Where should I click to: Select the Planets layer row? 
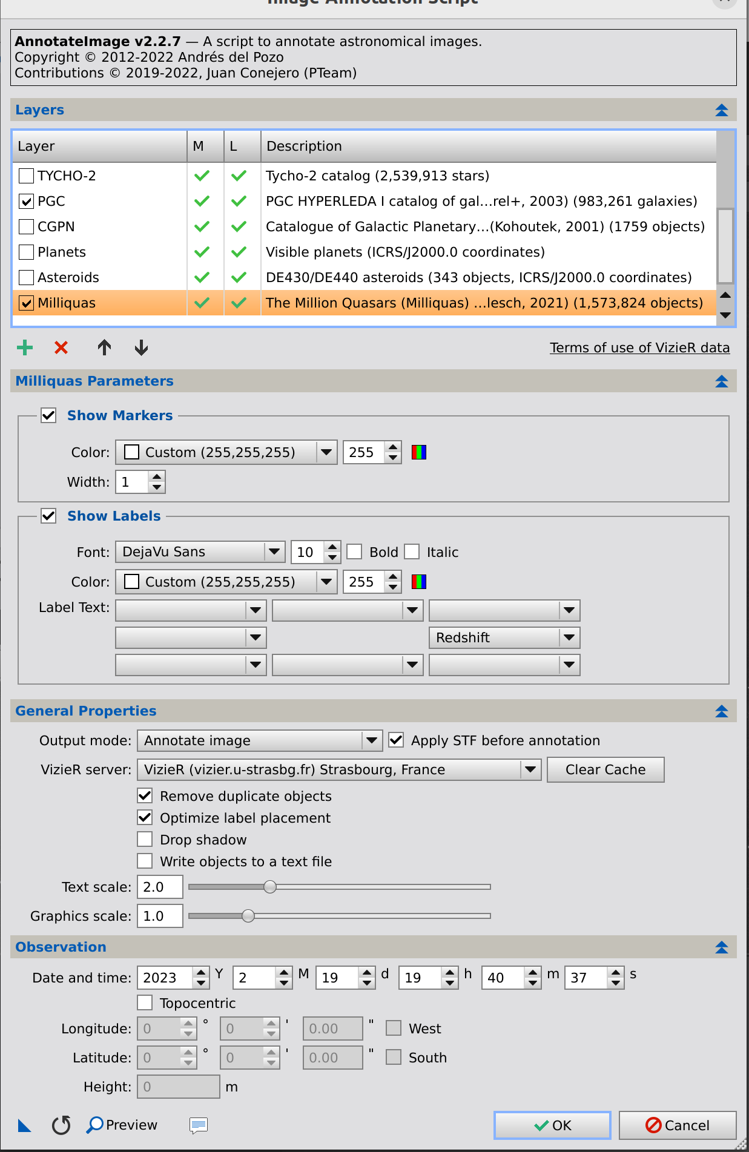click(x=364, y=252)
